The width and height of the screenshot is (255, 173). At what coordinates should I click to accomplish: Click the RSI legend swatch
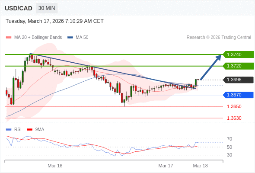9,130
